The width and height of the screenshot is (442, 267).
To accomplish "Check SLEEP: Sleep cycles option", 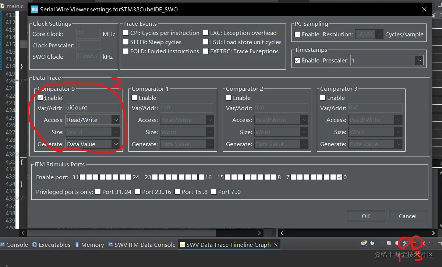I will point(126,42).
